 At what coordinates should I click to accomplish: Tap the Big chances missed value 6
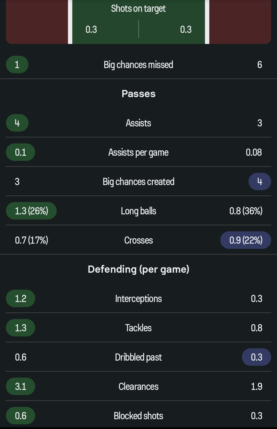coord(260,65)
